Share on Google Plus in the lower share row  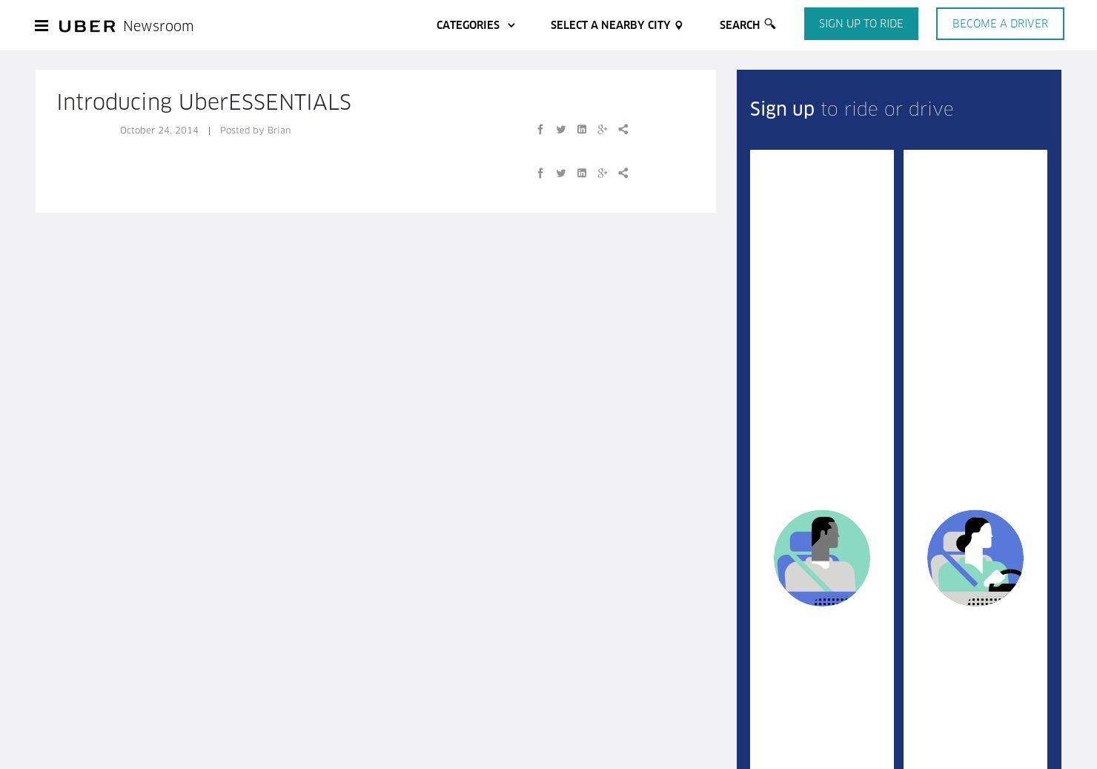coord(603,174)
